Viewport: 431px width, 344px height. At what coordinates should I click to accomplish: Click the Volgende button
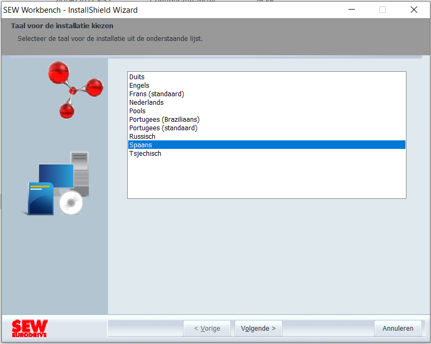pyautogui.click(x=259, y=329)
